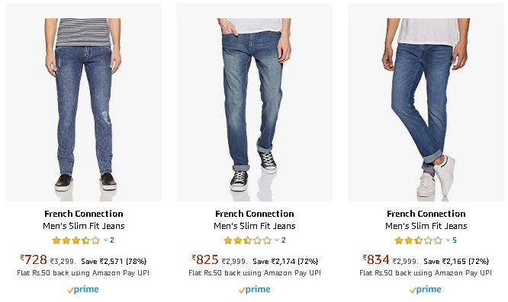Open the 5 reviews count link
The height and width of the screenshot is (302, 508).
point(455,240)
